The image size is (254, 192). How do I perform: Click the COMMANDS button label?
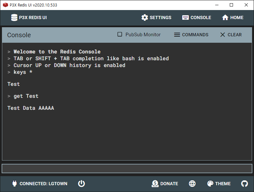[195, 35]
